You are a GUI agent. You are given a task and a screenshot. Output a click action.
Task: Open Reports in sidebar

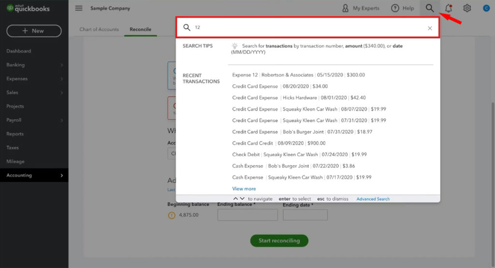[15, 134]
